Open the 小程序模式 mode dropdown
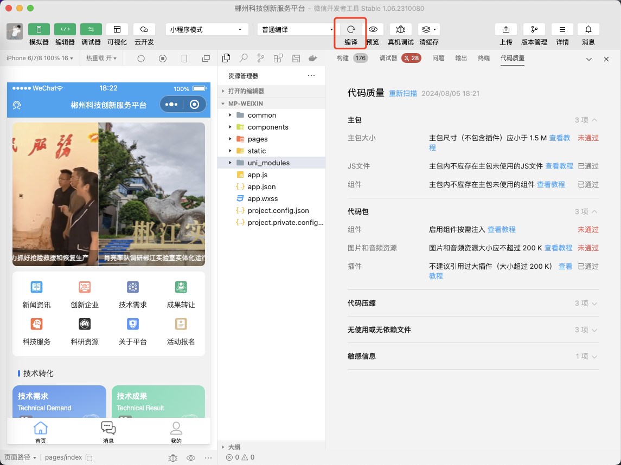 coord(207,29)
